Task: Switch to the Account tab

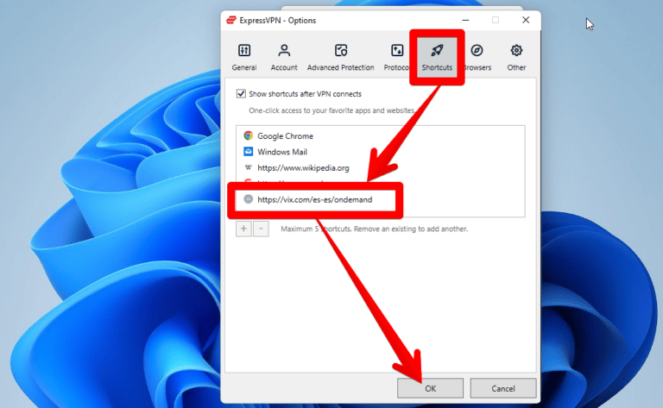Action: pyautogui.click(x=284, y=57)
